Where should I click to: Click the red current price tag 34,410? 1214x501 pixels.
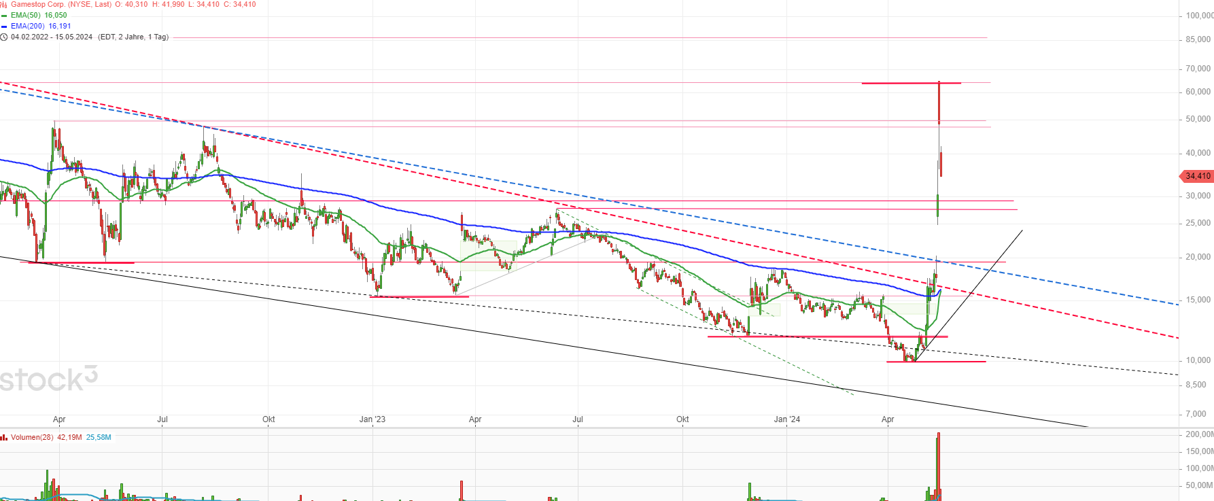click(1196, 176)
